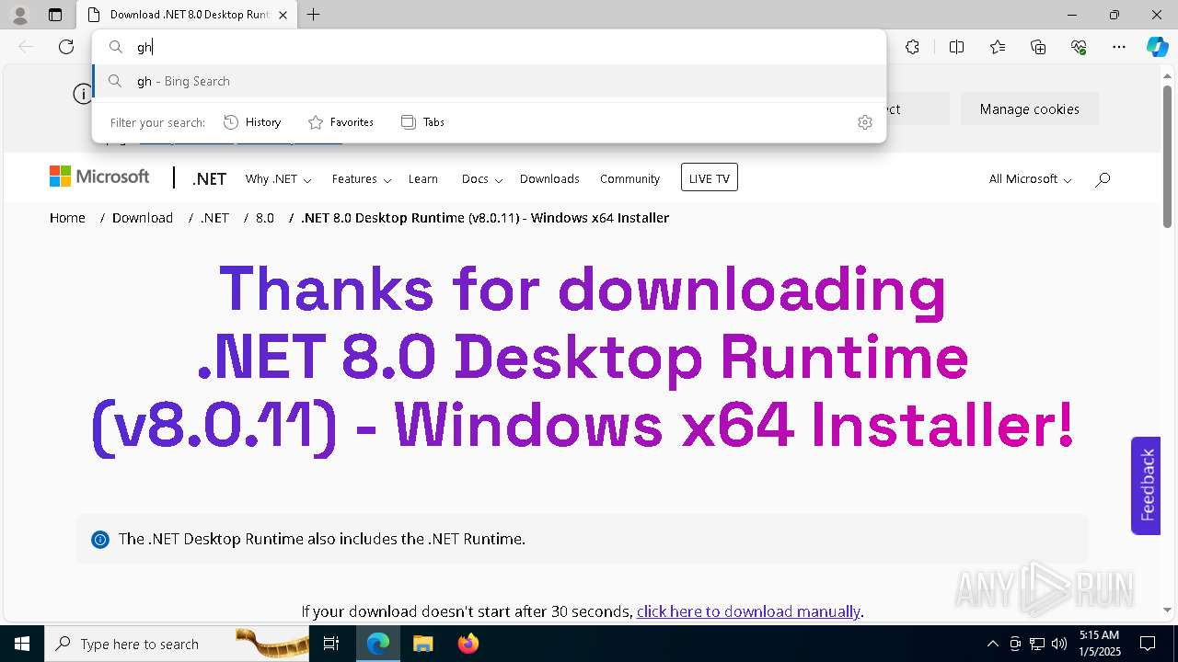Viewport: 1178px width, 662px height.
Task: Click scrollbar down arrow
Action: (1167, 610)
